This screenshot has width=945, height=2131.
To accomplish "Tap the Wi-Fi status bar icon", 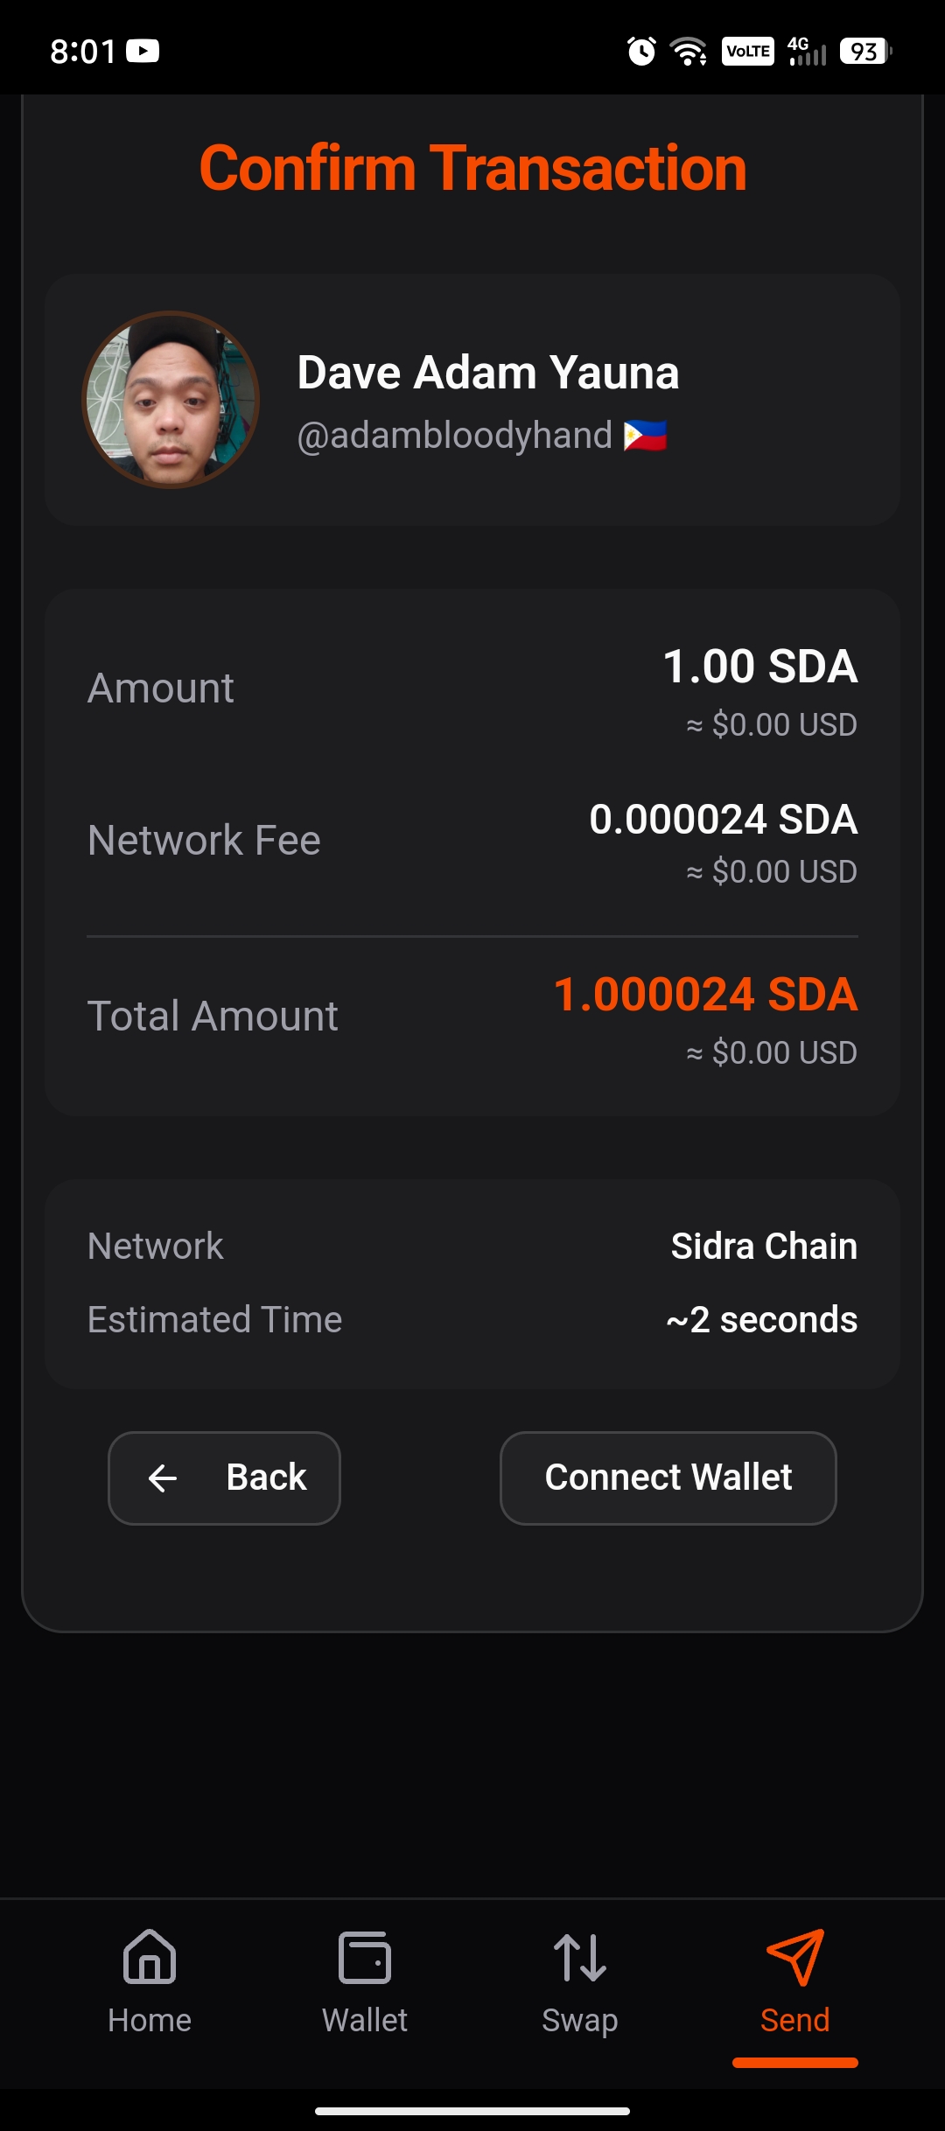I will (x=689, y=52).
